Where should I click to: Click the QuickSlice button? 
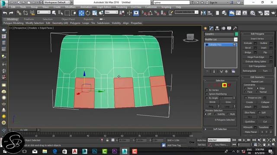pos(250,121)
